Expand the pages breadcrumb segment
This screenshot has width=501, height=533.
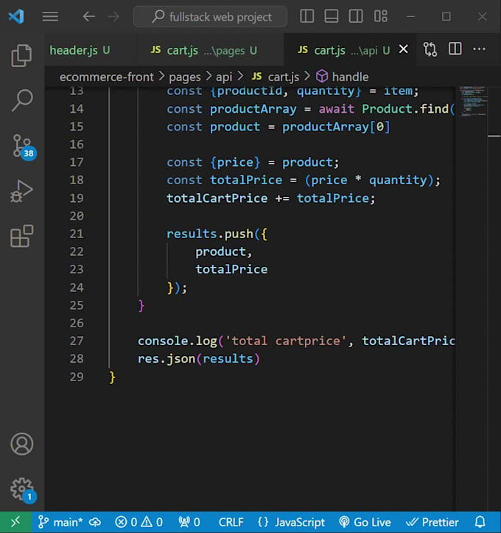point(184,77)
